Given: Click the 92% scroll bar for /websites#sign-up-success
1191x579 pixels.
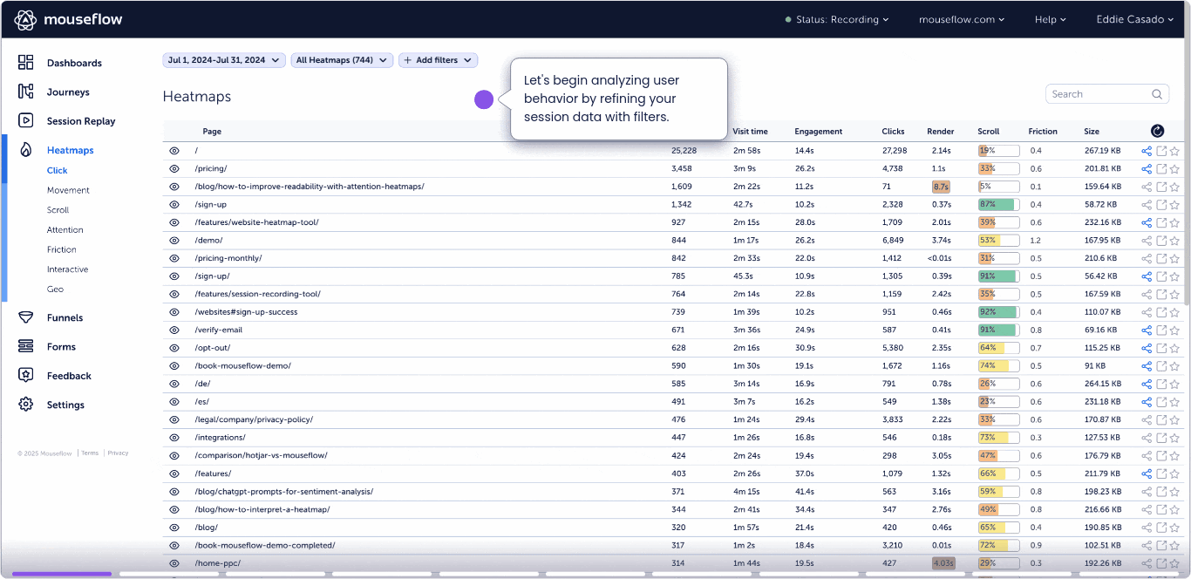Looking at the screenshot, I should [x=998, y=312].
